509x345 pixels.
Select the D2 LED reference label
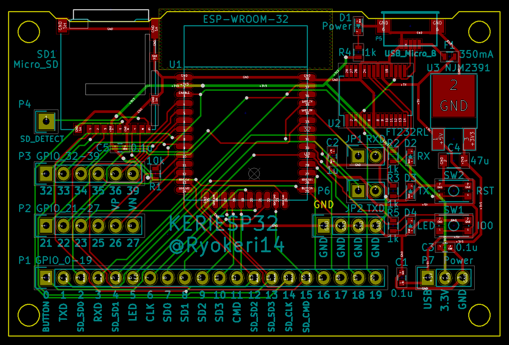411,143
